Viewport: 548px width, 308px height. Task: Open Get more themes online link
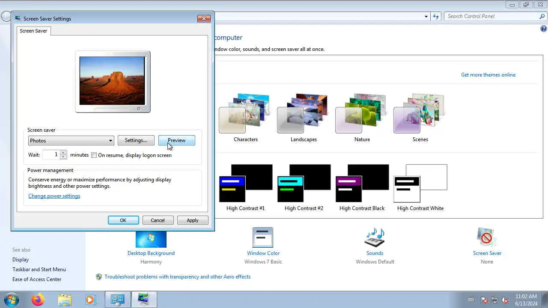[488, 75]
